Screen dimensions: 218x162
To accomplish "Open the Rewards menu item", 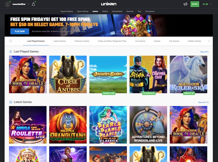I will 130,11.
